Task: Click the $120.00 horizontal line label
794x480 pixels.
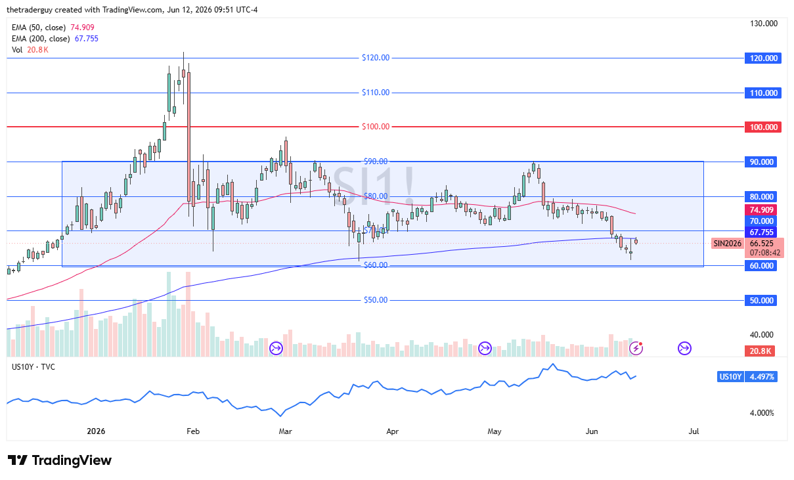Action: tap(376, 58)
